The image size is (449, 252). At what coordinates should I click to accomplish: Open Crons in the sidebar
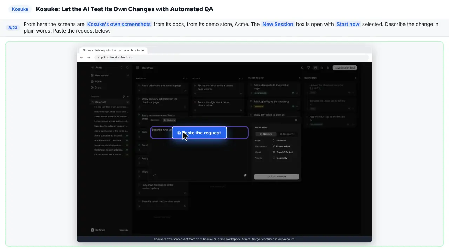(x=110, y=87)
